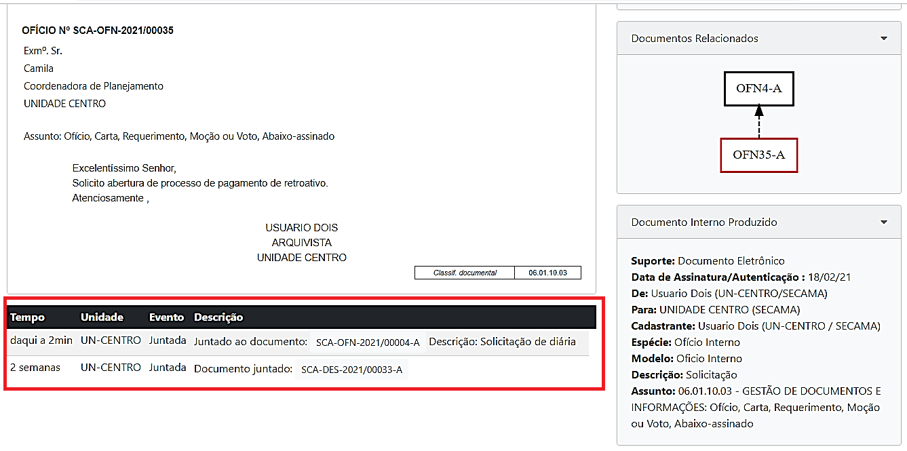Image resolution: width=907 pixels, height=451 pixels.
Task: Click the document classification code 06.01.10.03 cell
Action: point(547,273)
